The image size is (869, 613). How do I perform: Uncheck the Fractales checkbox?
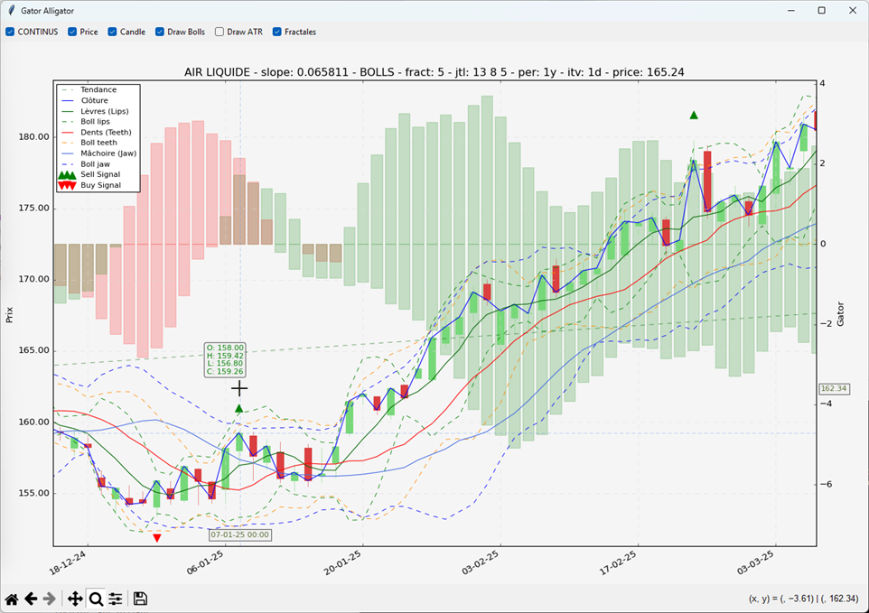click(x=277, y=32)
